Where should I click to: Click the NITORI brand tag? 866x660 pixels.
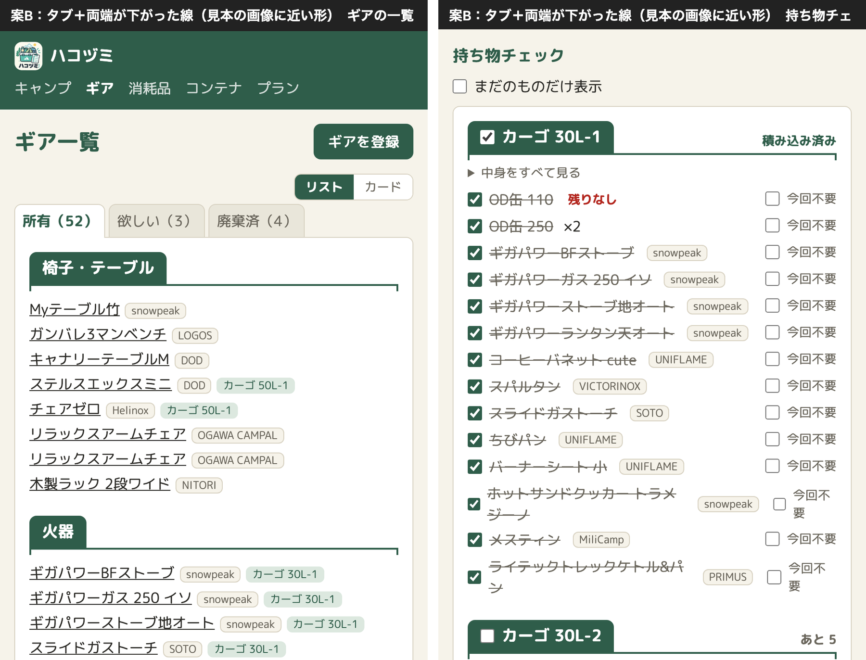click(x=199, y=485)
